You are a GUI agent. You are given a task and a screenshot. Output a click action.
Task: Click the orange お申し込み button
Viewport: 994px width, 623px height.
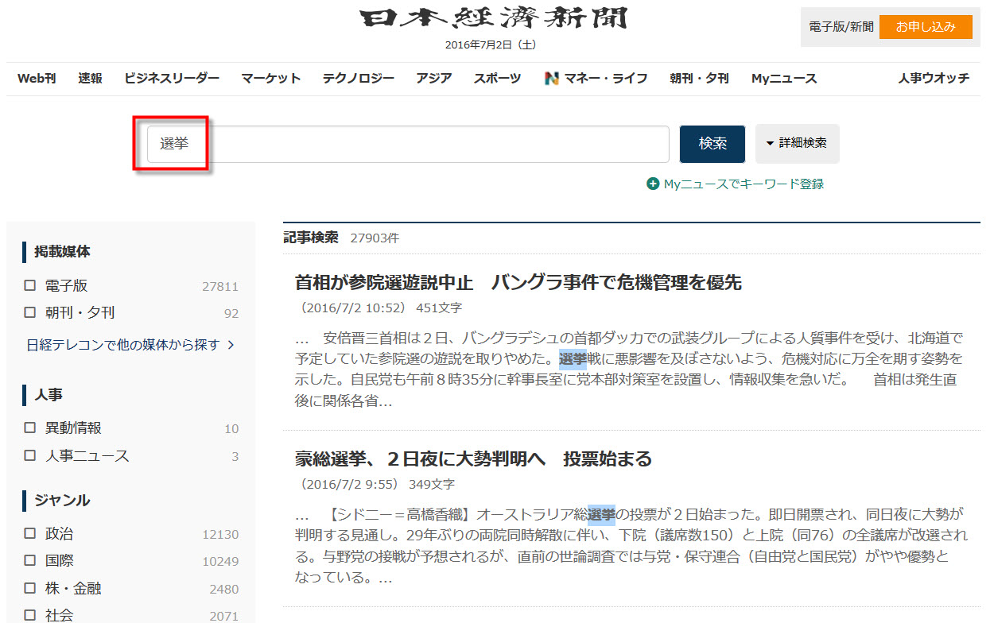coord(926,27)
